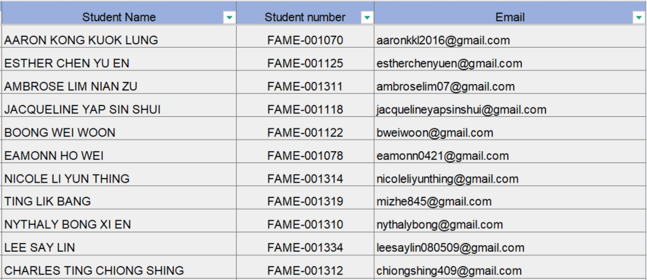Select the ESTHER CHEN YU EN cell

pos(67,64)
